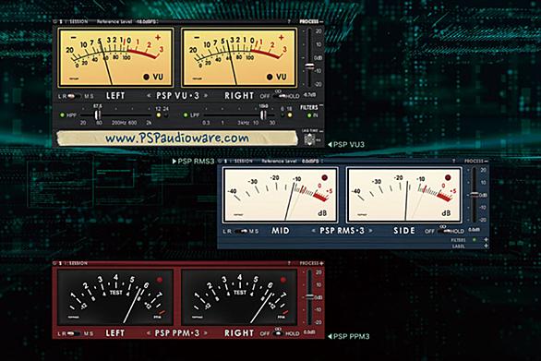Click next arrow beside PSP PPM·3 title
Screen dimensions: 541x361
pos(206,333)
